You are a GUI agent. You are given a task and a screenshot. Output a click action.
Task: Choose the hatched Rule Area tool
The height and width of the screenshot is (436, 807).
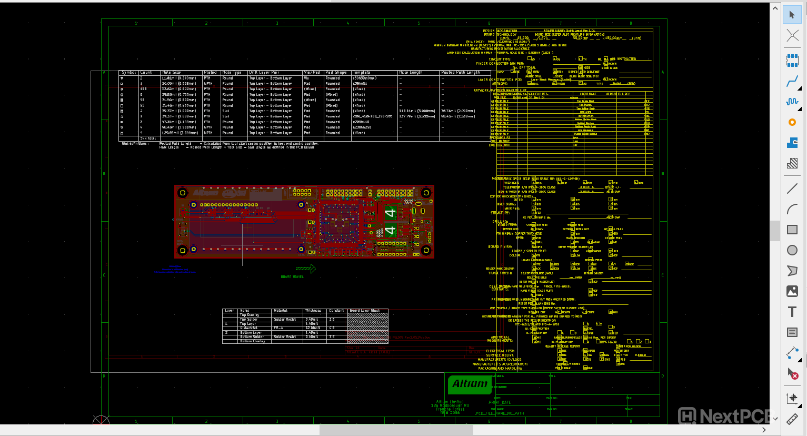pyautogui.click(x=792, y=163)
